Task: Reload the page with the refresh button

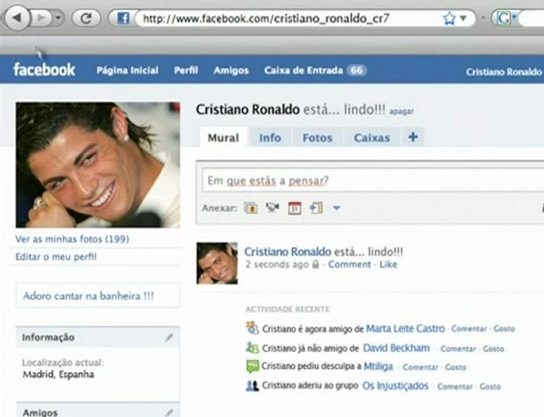Action: pyautogui.click(x=86, y=18)
